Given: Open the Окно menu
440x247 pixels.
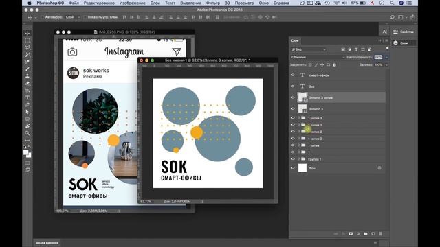Looking at the screenshot, I should pos(264,3).
